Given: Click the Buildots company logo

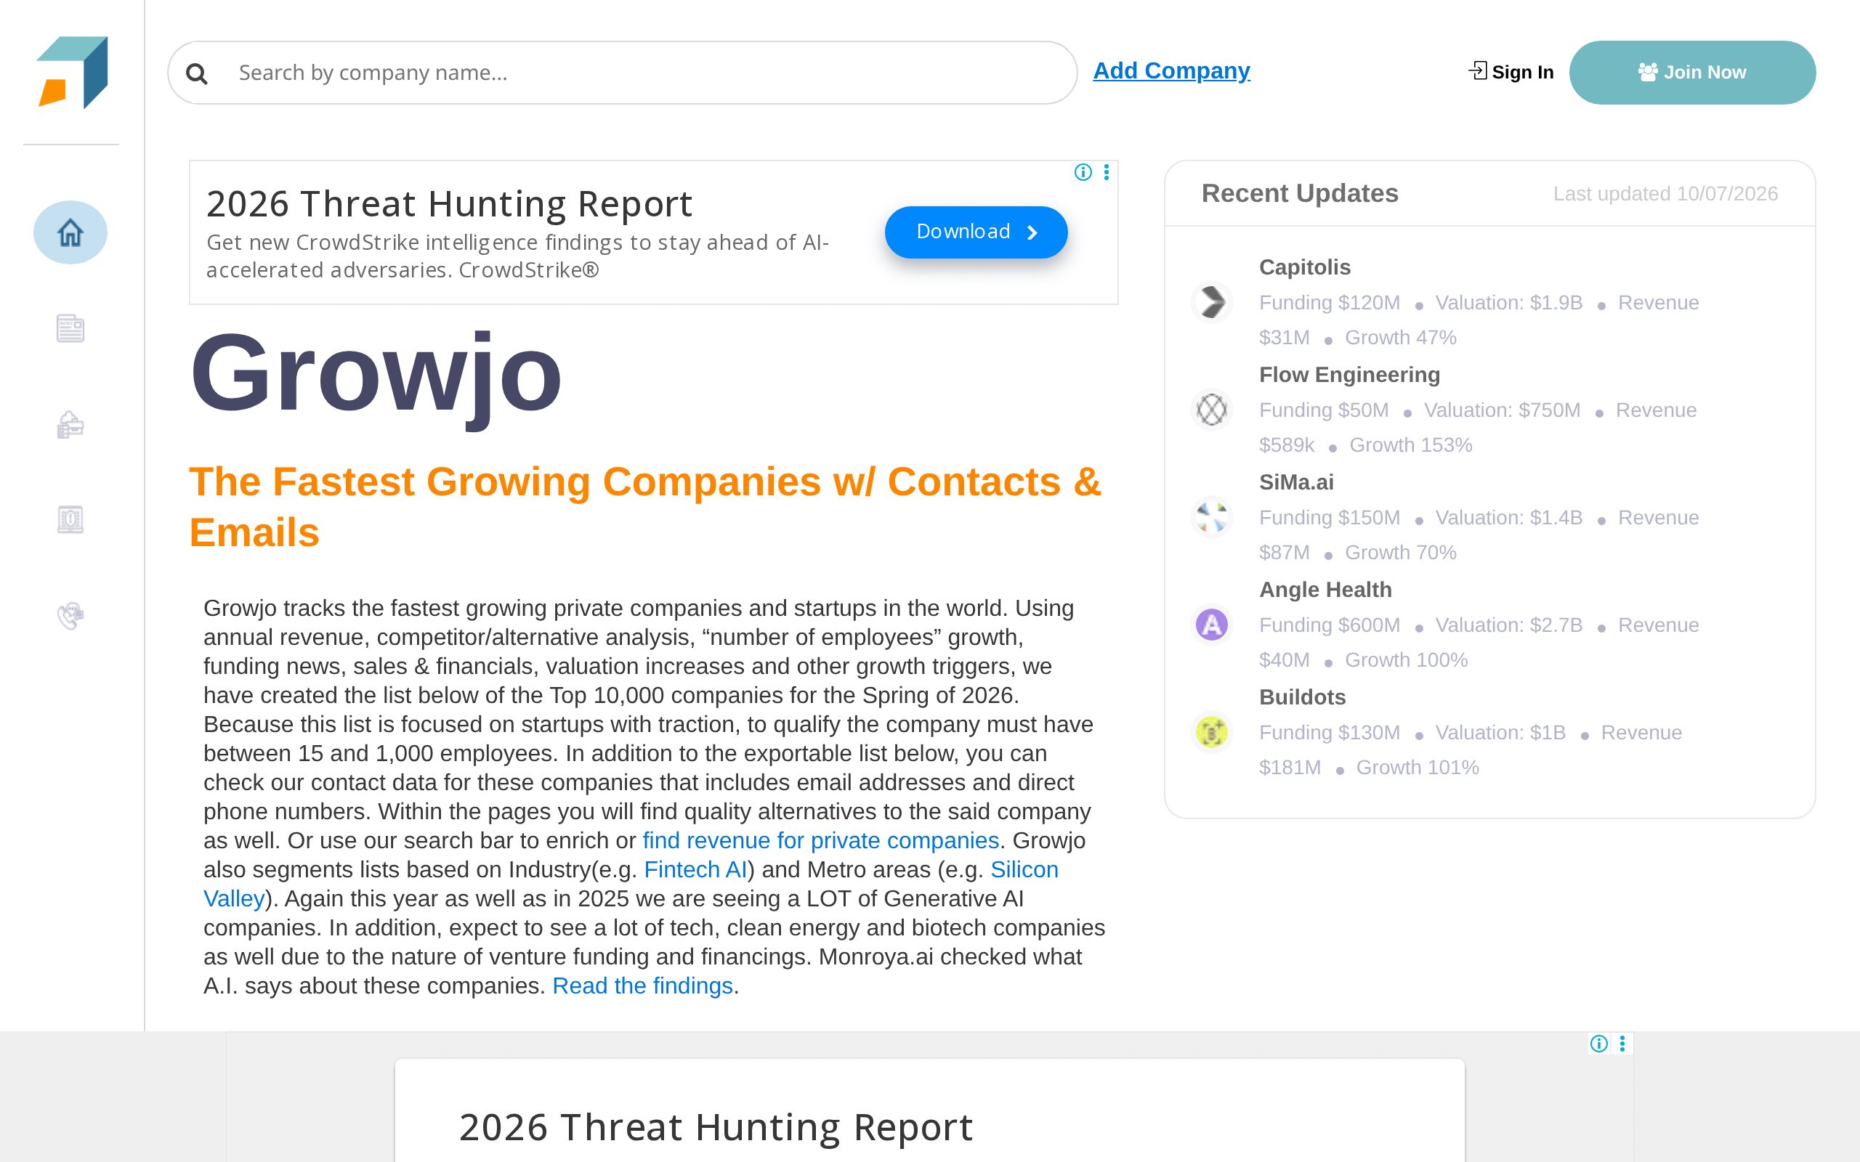Looking at the screenshot, I should [x=1212, y=731].
